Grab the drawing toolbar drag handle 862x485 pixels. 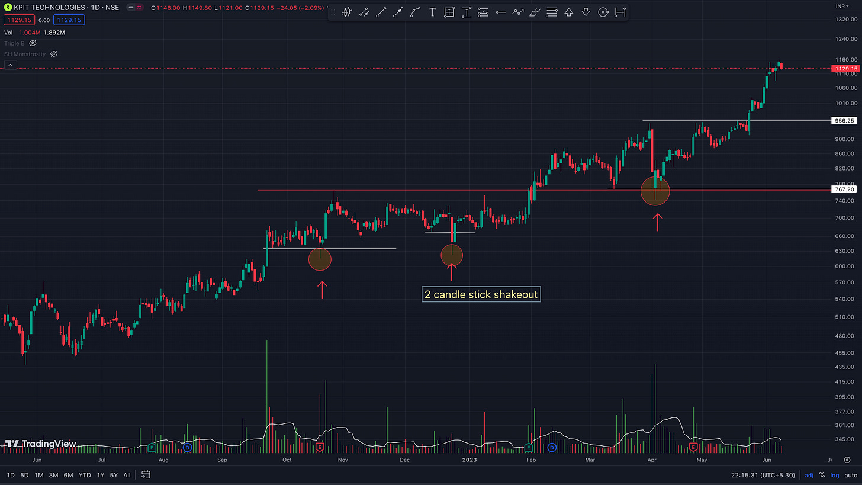click(334, 12)
